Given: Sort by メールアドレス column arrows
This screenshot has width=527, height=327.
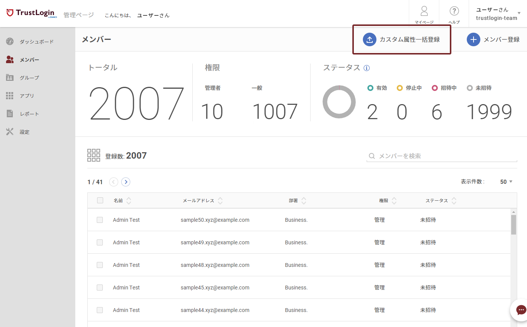Looking at the screenshot, I should coord(220,201).
